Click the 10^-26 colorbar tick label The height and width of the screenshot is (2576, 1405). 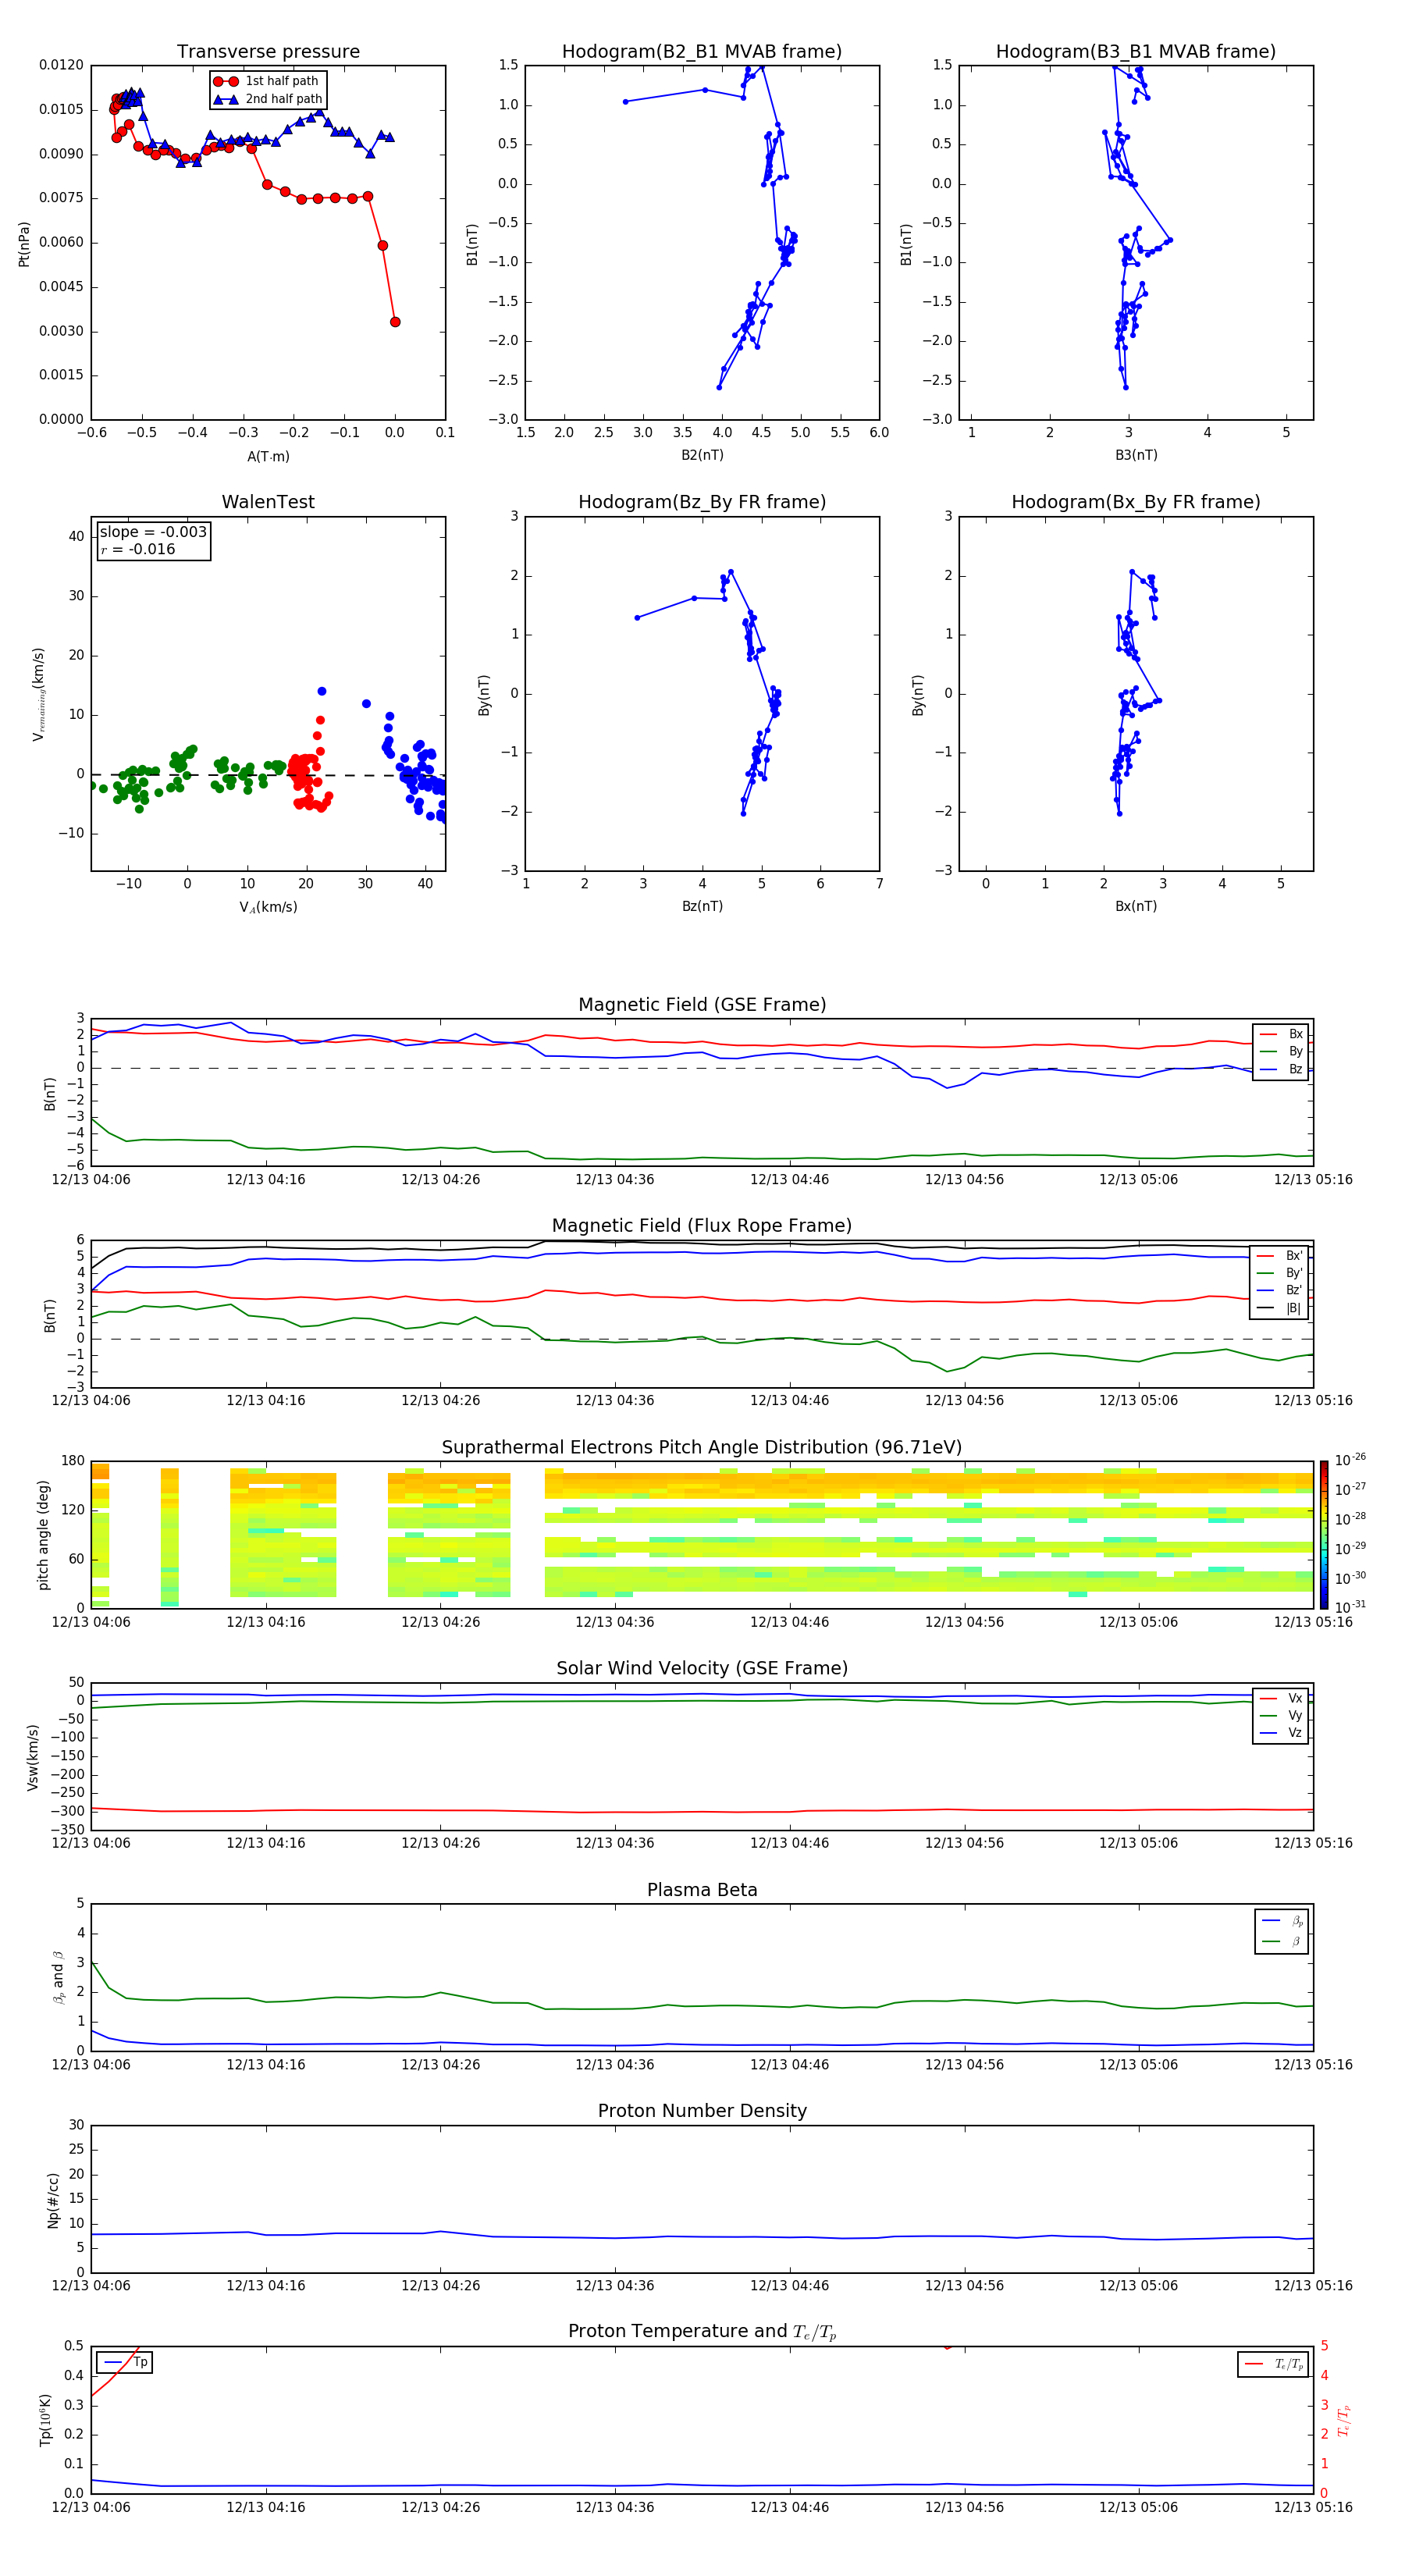pyautogui.click(x=1350, y=1460)
